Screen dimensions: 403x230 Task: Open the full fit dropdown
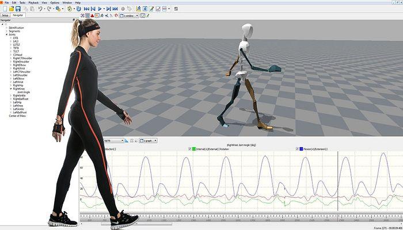pos(113,141)
